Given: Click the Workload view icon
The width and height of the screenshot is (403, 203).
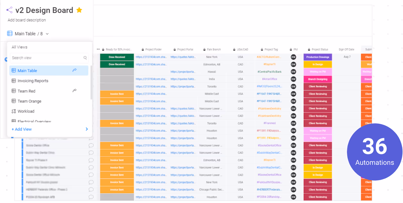Looking at the screenshot, I should pos(14,111).
